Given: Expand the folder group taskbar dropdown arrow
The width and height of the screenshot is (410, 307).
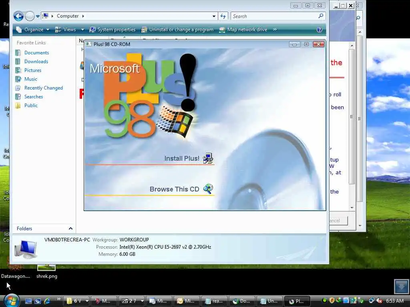Looking at the screenshot, I should (87, 301).
